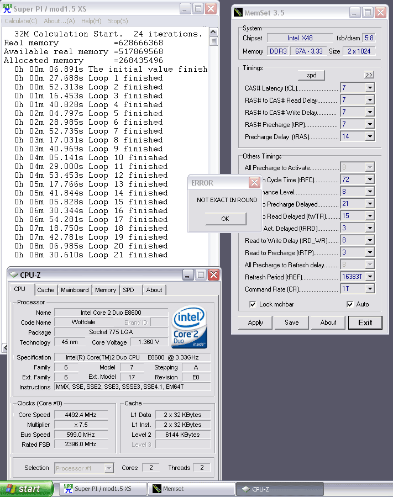Close the ERROR dialog with X

click(x=254, y=182)
